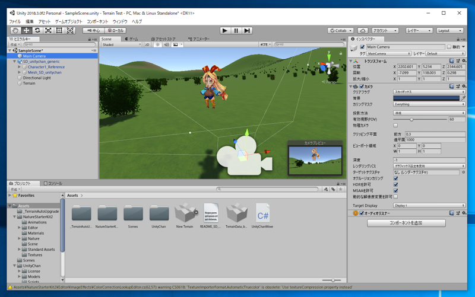Image resolution: width=475 pixels, height=297 pixels.
Task: Open Audio Listener component gear menu
Action: (x=464, y=213)
